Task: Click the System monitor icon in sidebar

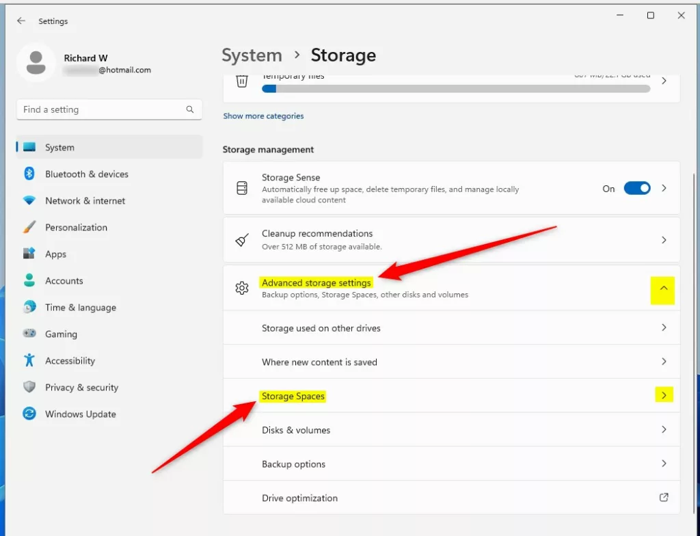Action: tap(29, 147)
